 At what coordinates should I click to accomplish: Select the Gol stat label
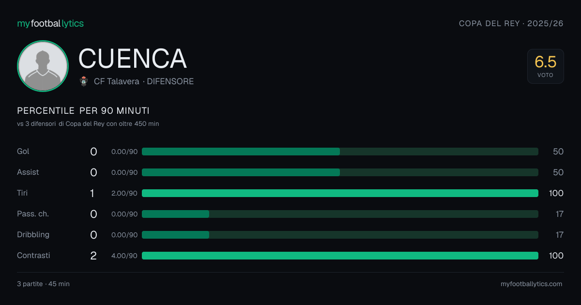pyautogui.click(x=23, y=152)
